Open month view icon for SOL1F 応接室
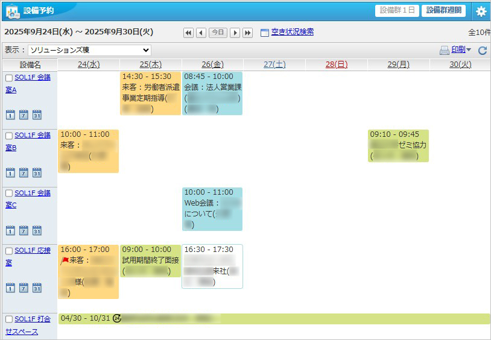The image size is (491, 340). [x=37, y=288]
